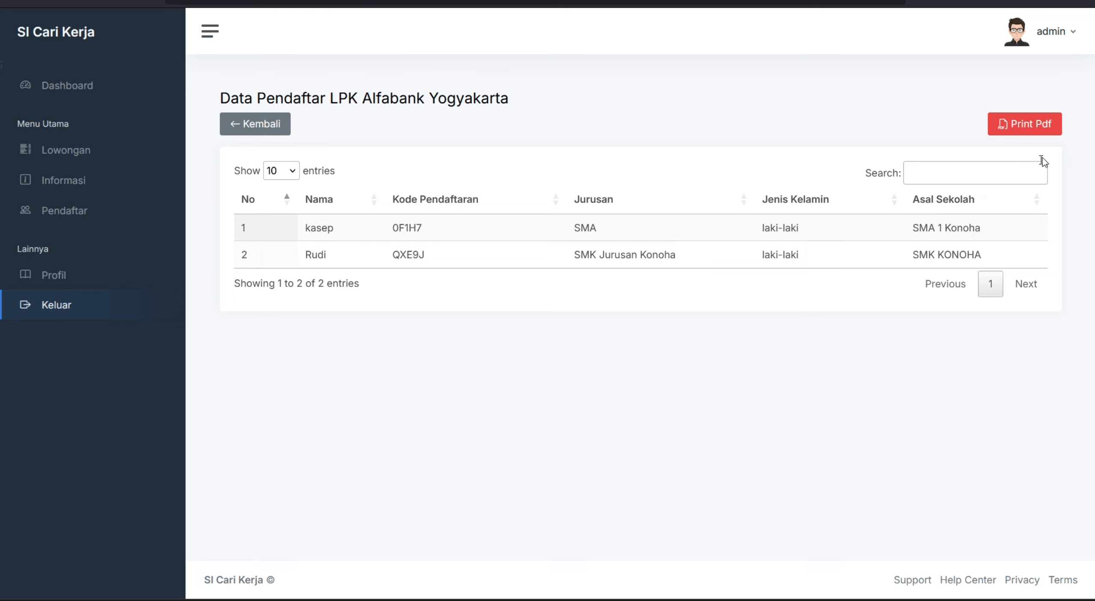The height and width of the screenshot is (601, 1095).
Task: Click the Kembali back button
Action: (x=255, y=124)
